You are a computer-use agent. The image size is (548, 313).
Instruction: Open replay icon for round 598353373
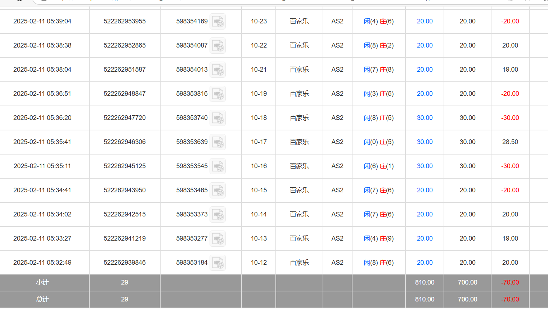[x=217, y=215]
